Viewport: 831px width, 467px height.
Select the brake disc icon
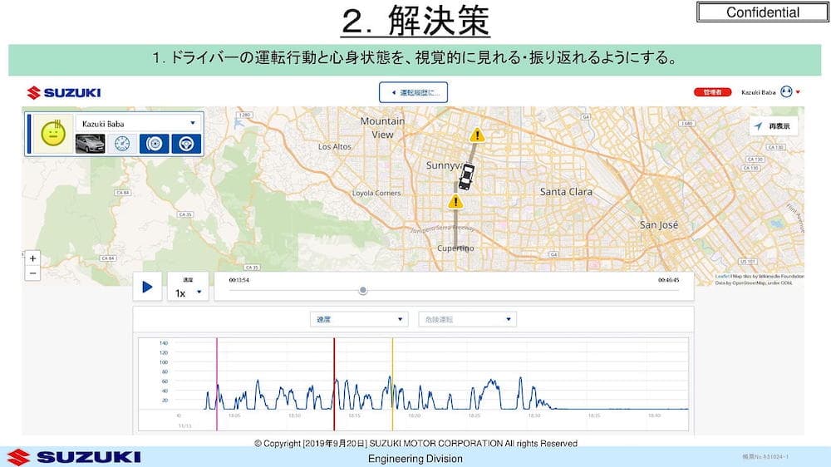click(155, 144)
